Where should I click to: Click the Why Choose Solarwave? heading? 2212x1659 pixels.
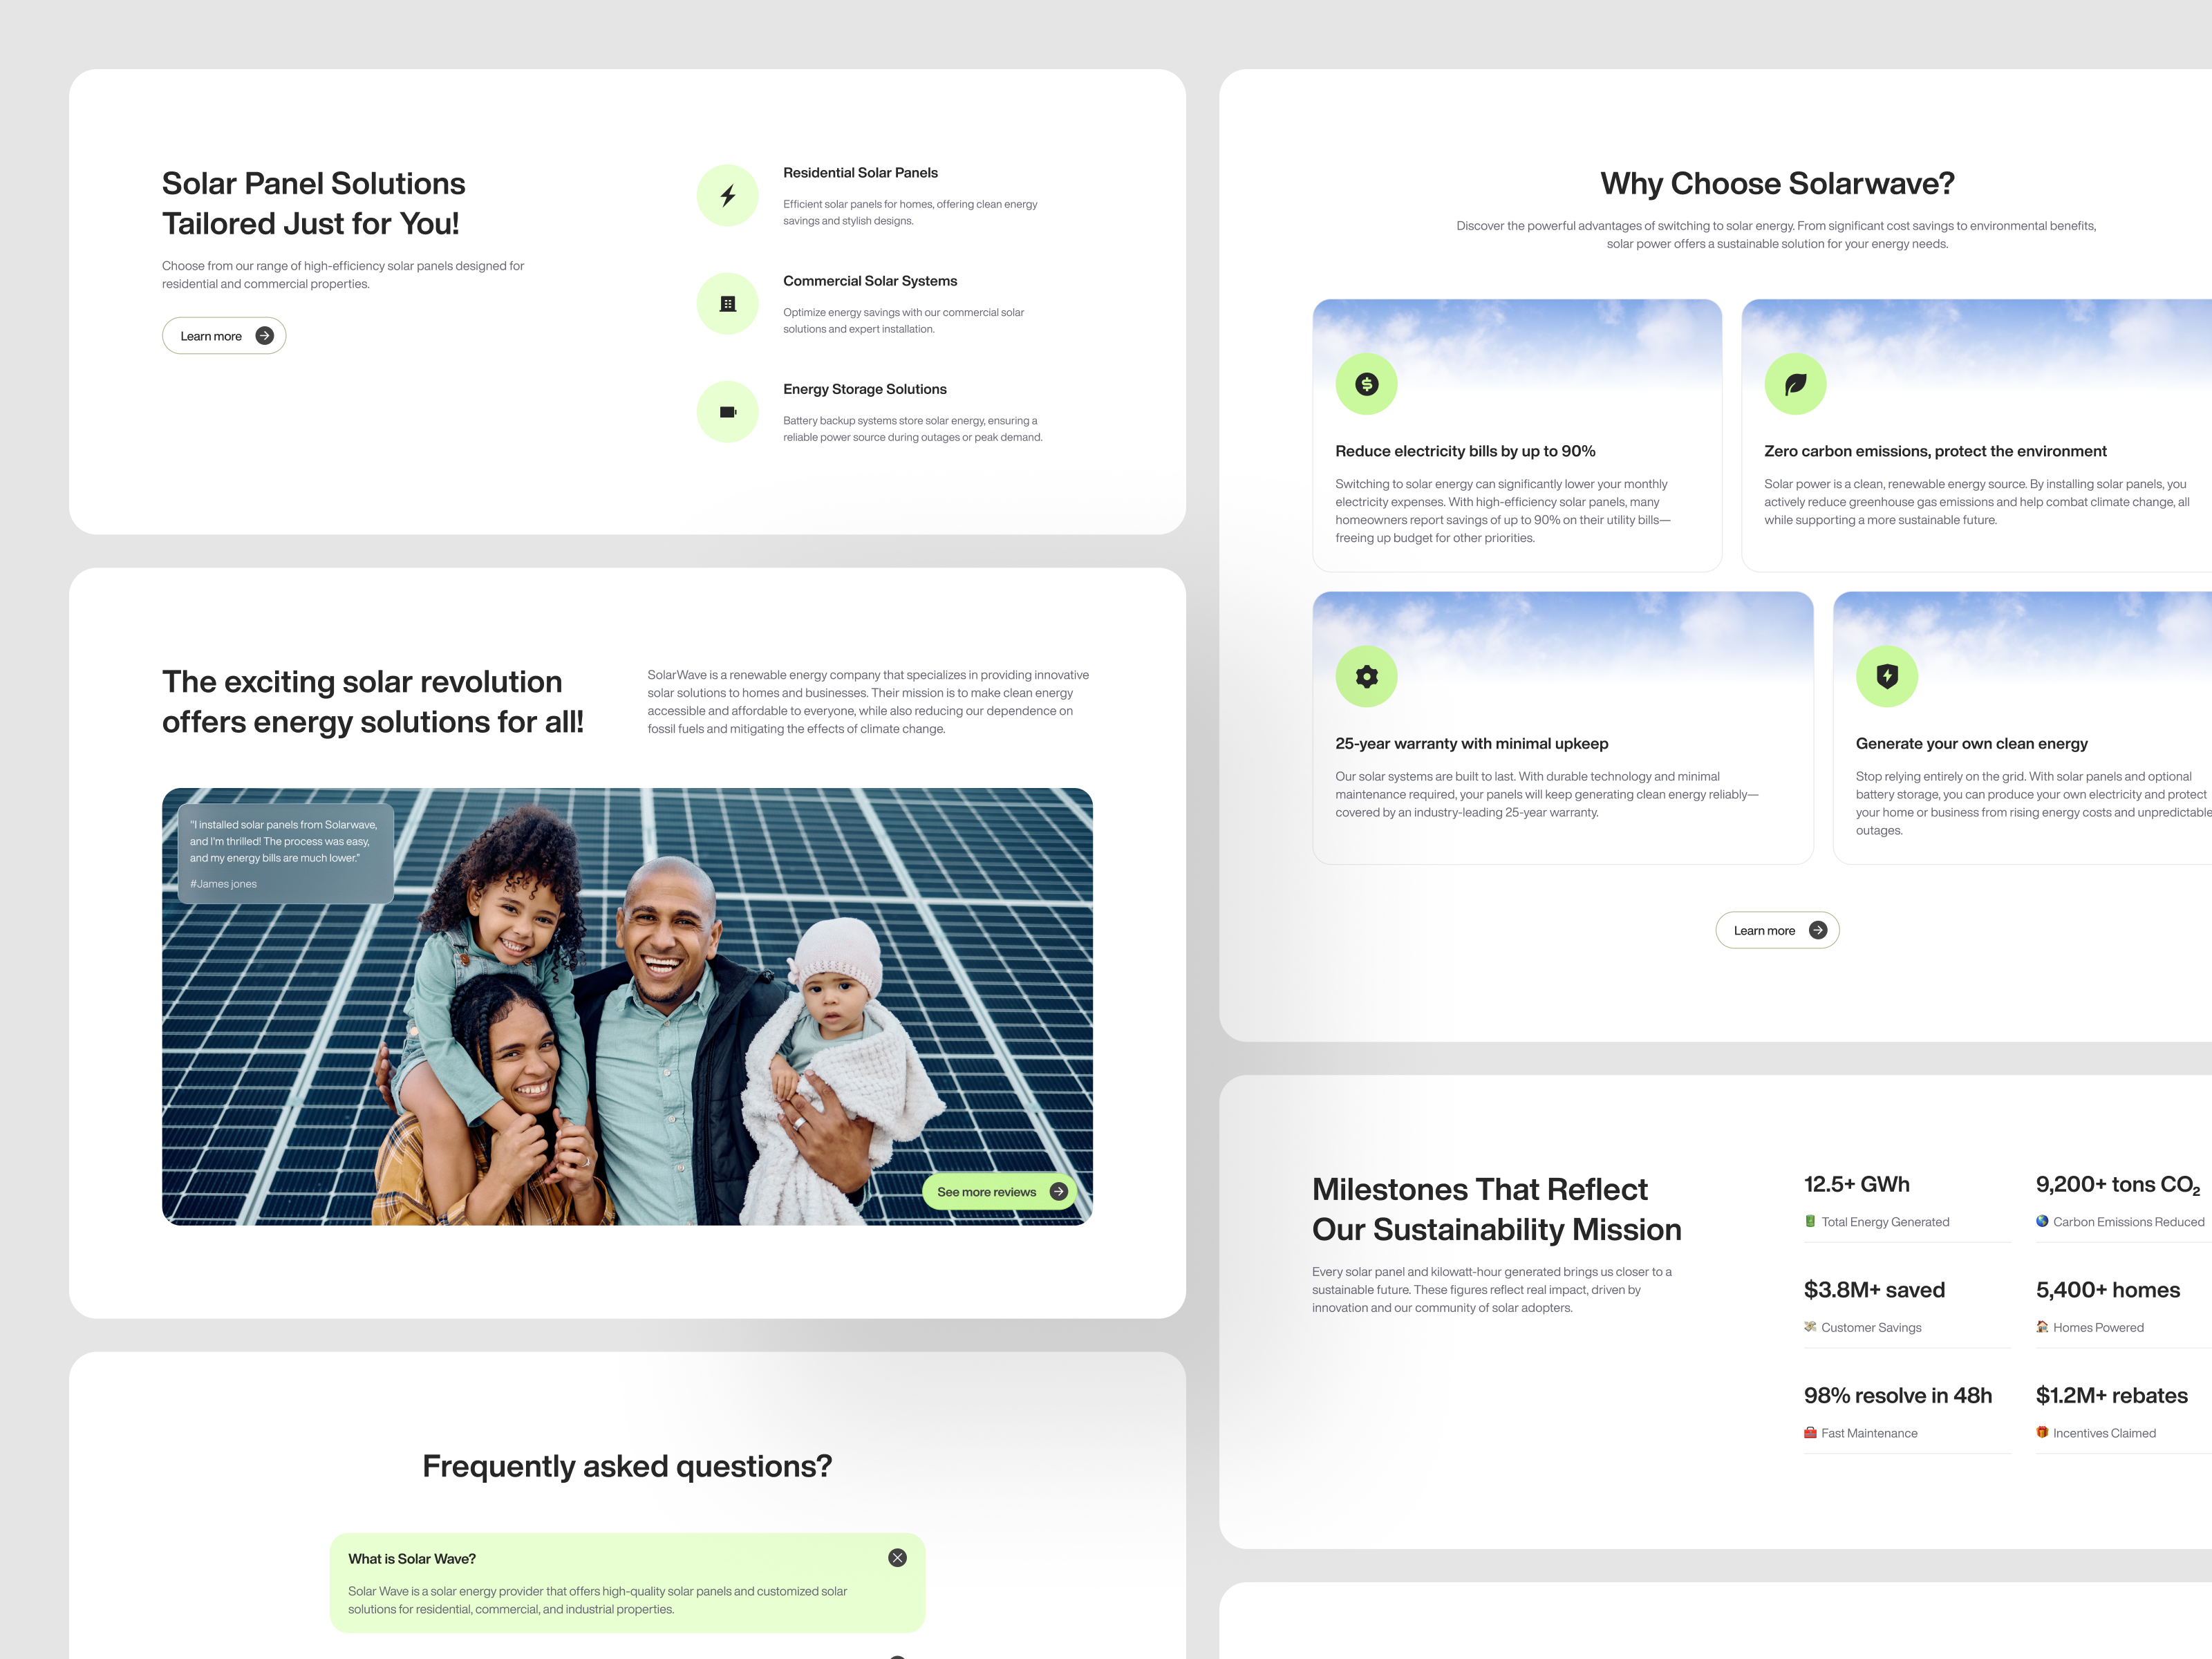click(1777, 184)
